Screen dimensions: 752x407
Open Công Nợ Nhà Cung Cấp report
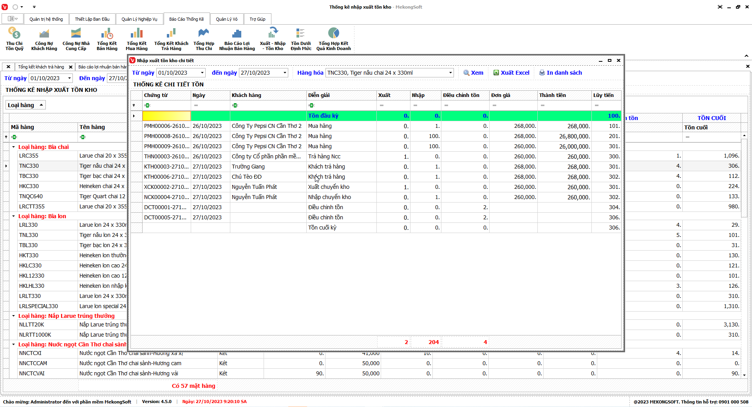[76, 39]
